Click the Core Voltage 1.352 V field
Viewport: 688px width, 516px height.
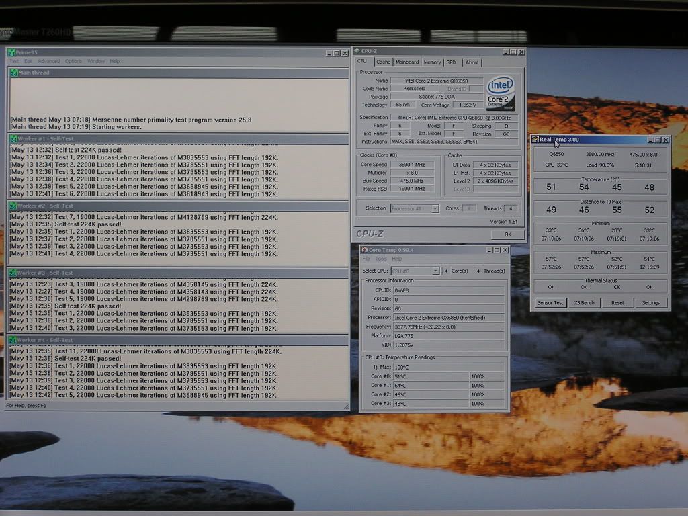pyautogui.click(x=468, y=105)
